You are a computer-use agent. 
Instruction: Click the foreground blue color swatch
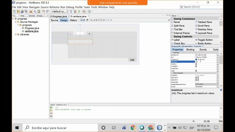[x=196, y=59]
